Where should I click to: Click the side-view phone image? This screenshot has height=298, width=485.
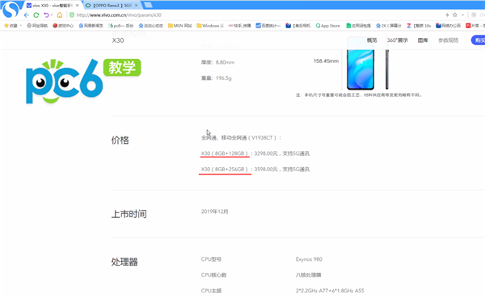[387, 69]
